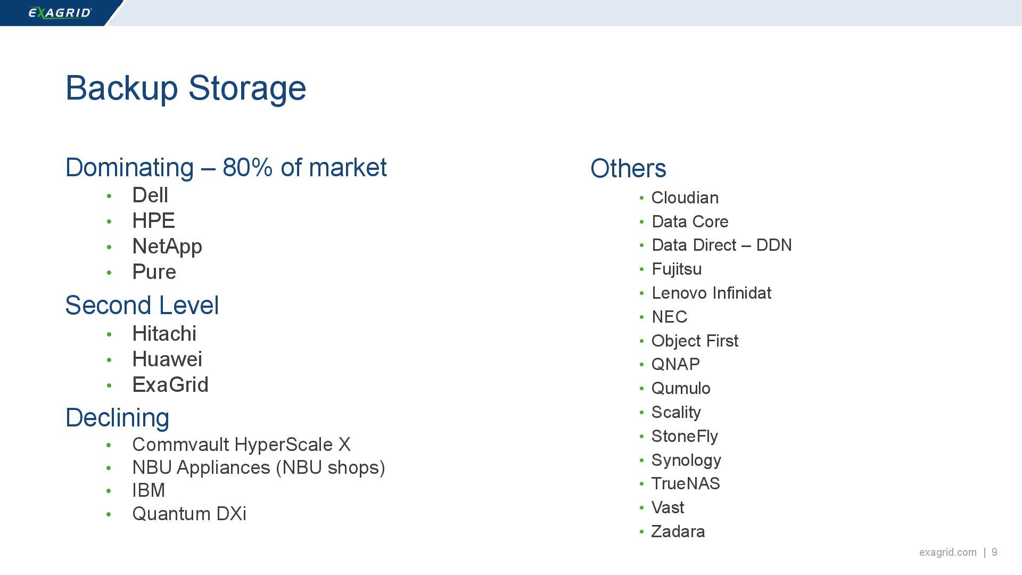Click the ExaGrid bullet under Second Level

click(170, 385)
